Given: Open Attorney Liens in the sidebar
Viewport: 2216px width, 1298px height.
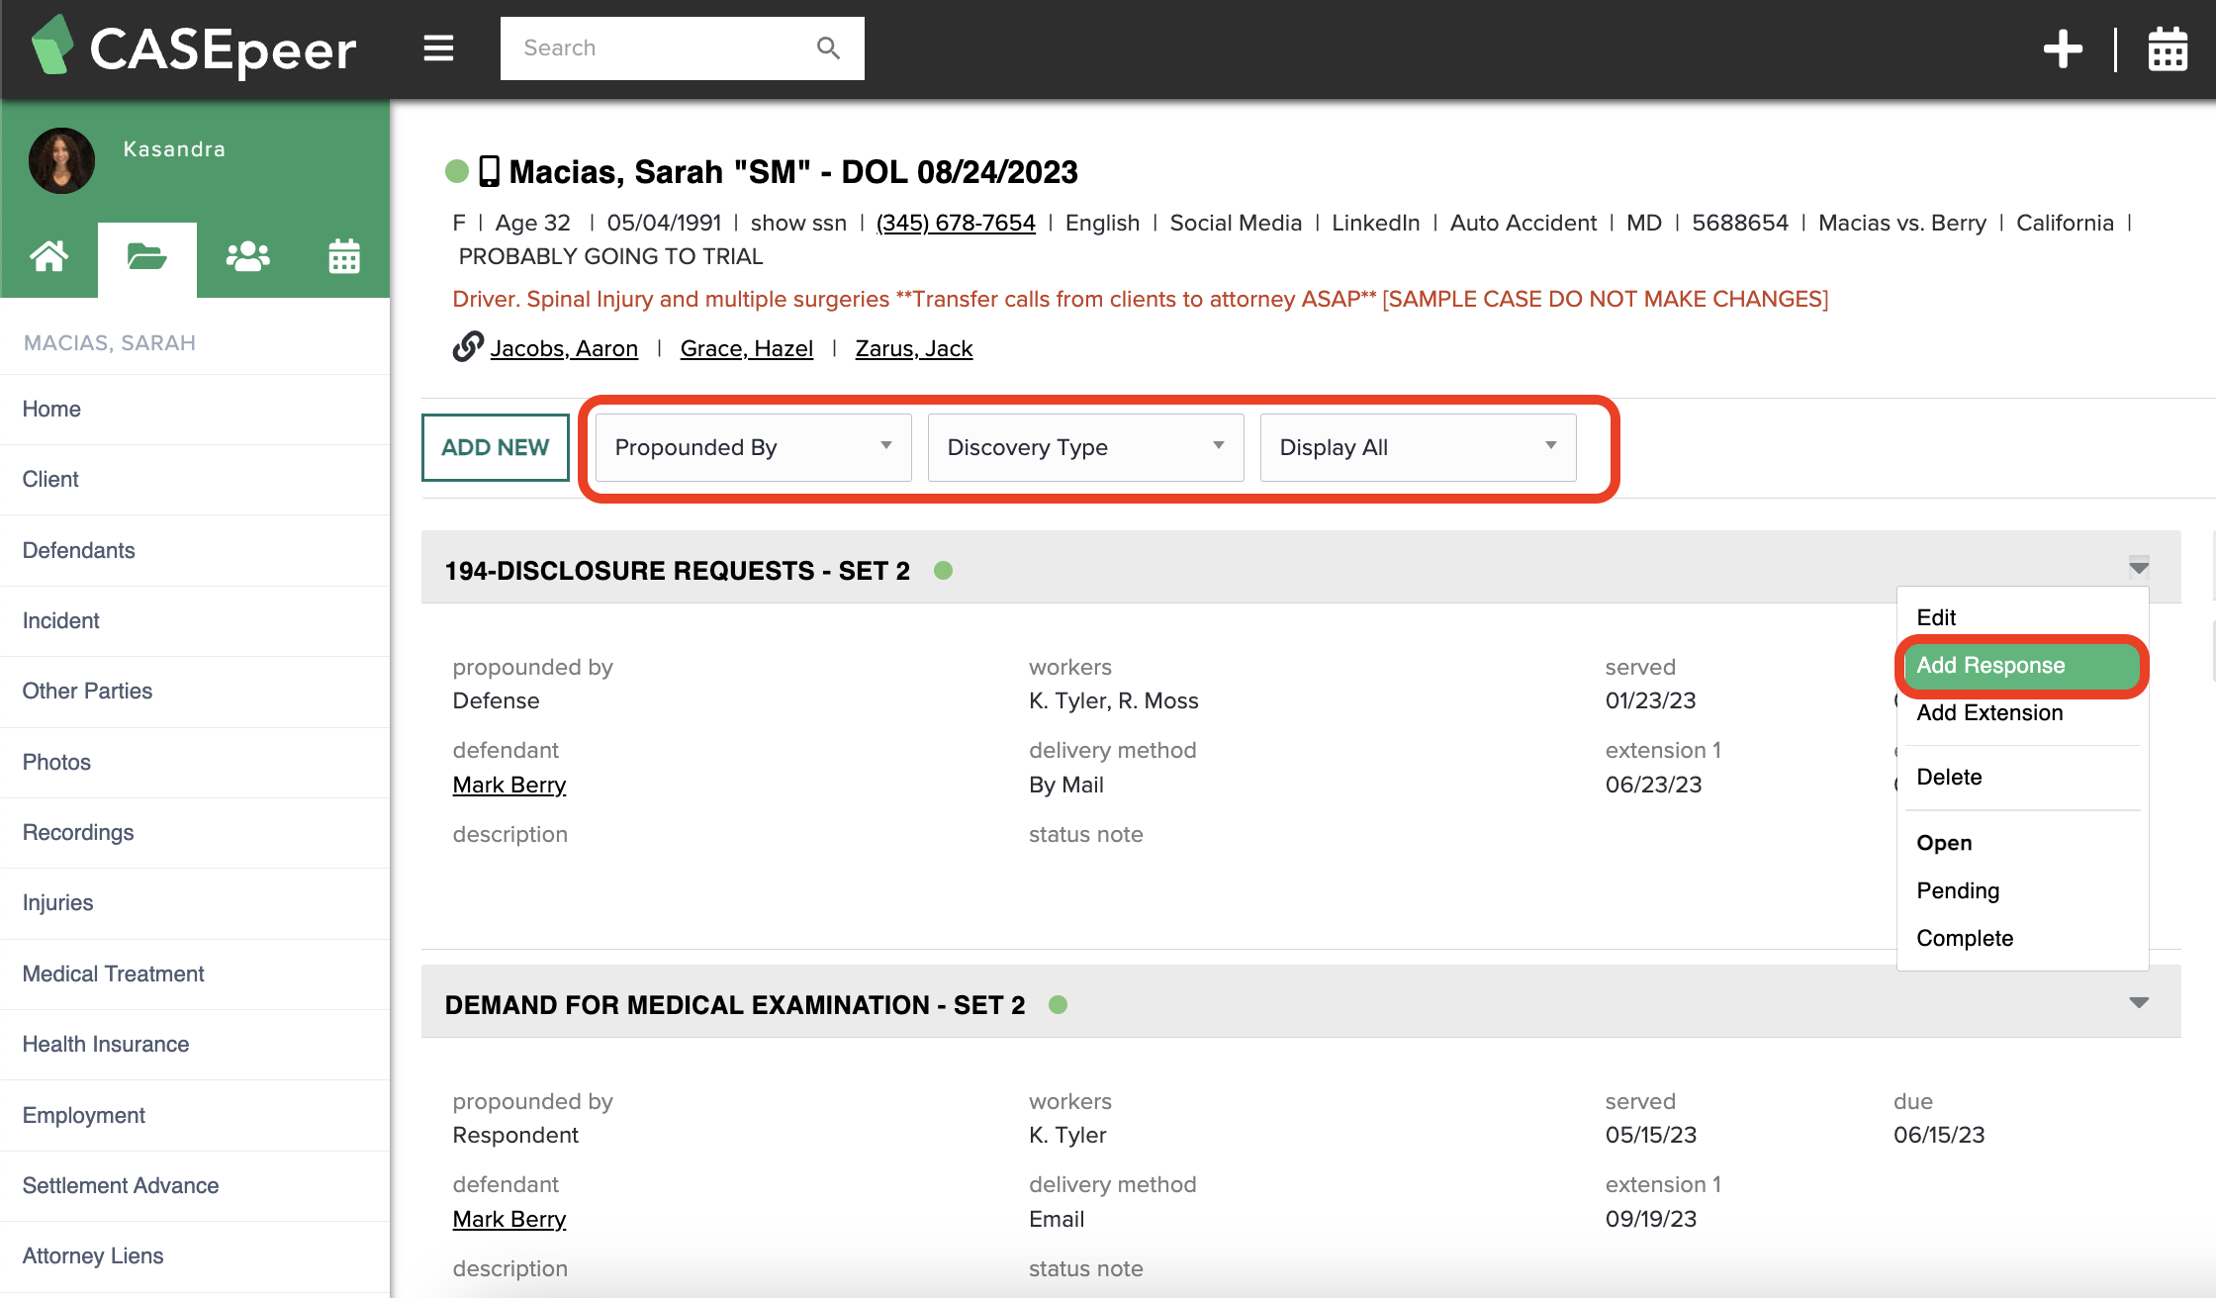Looking at the screenshot, I should tap(195, 1255).
